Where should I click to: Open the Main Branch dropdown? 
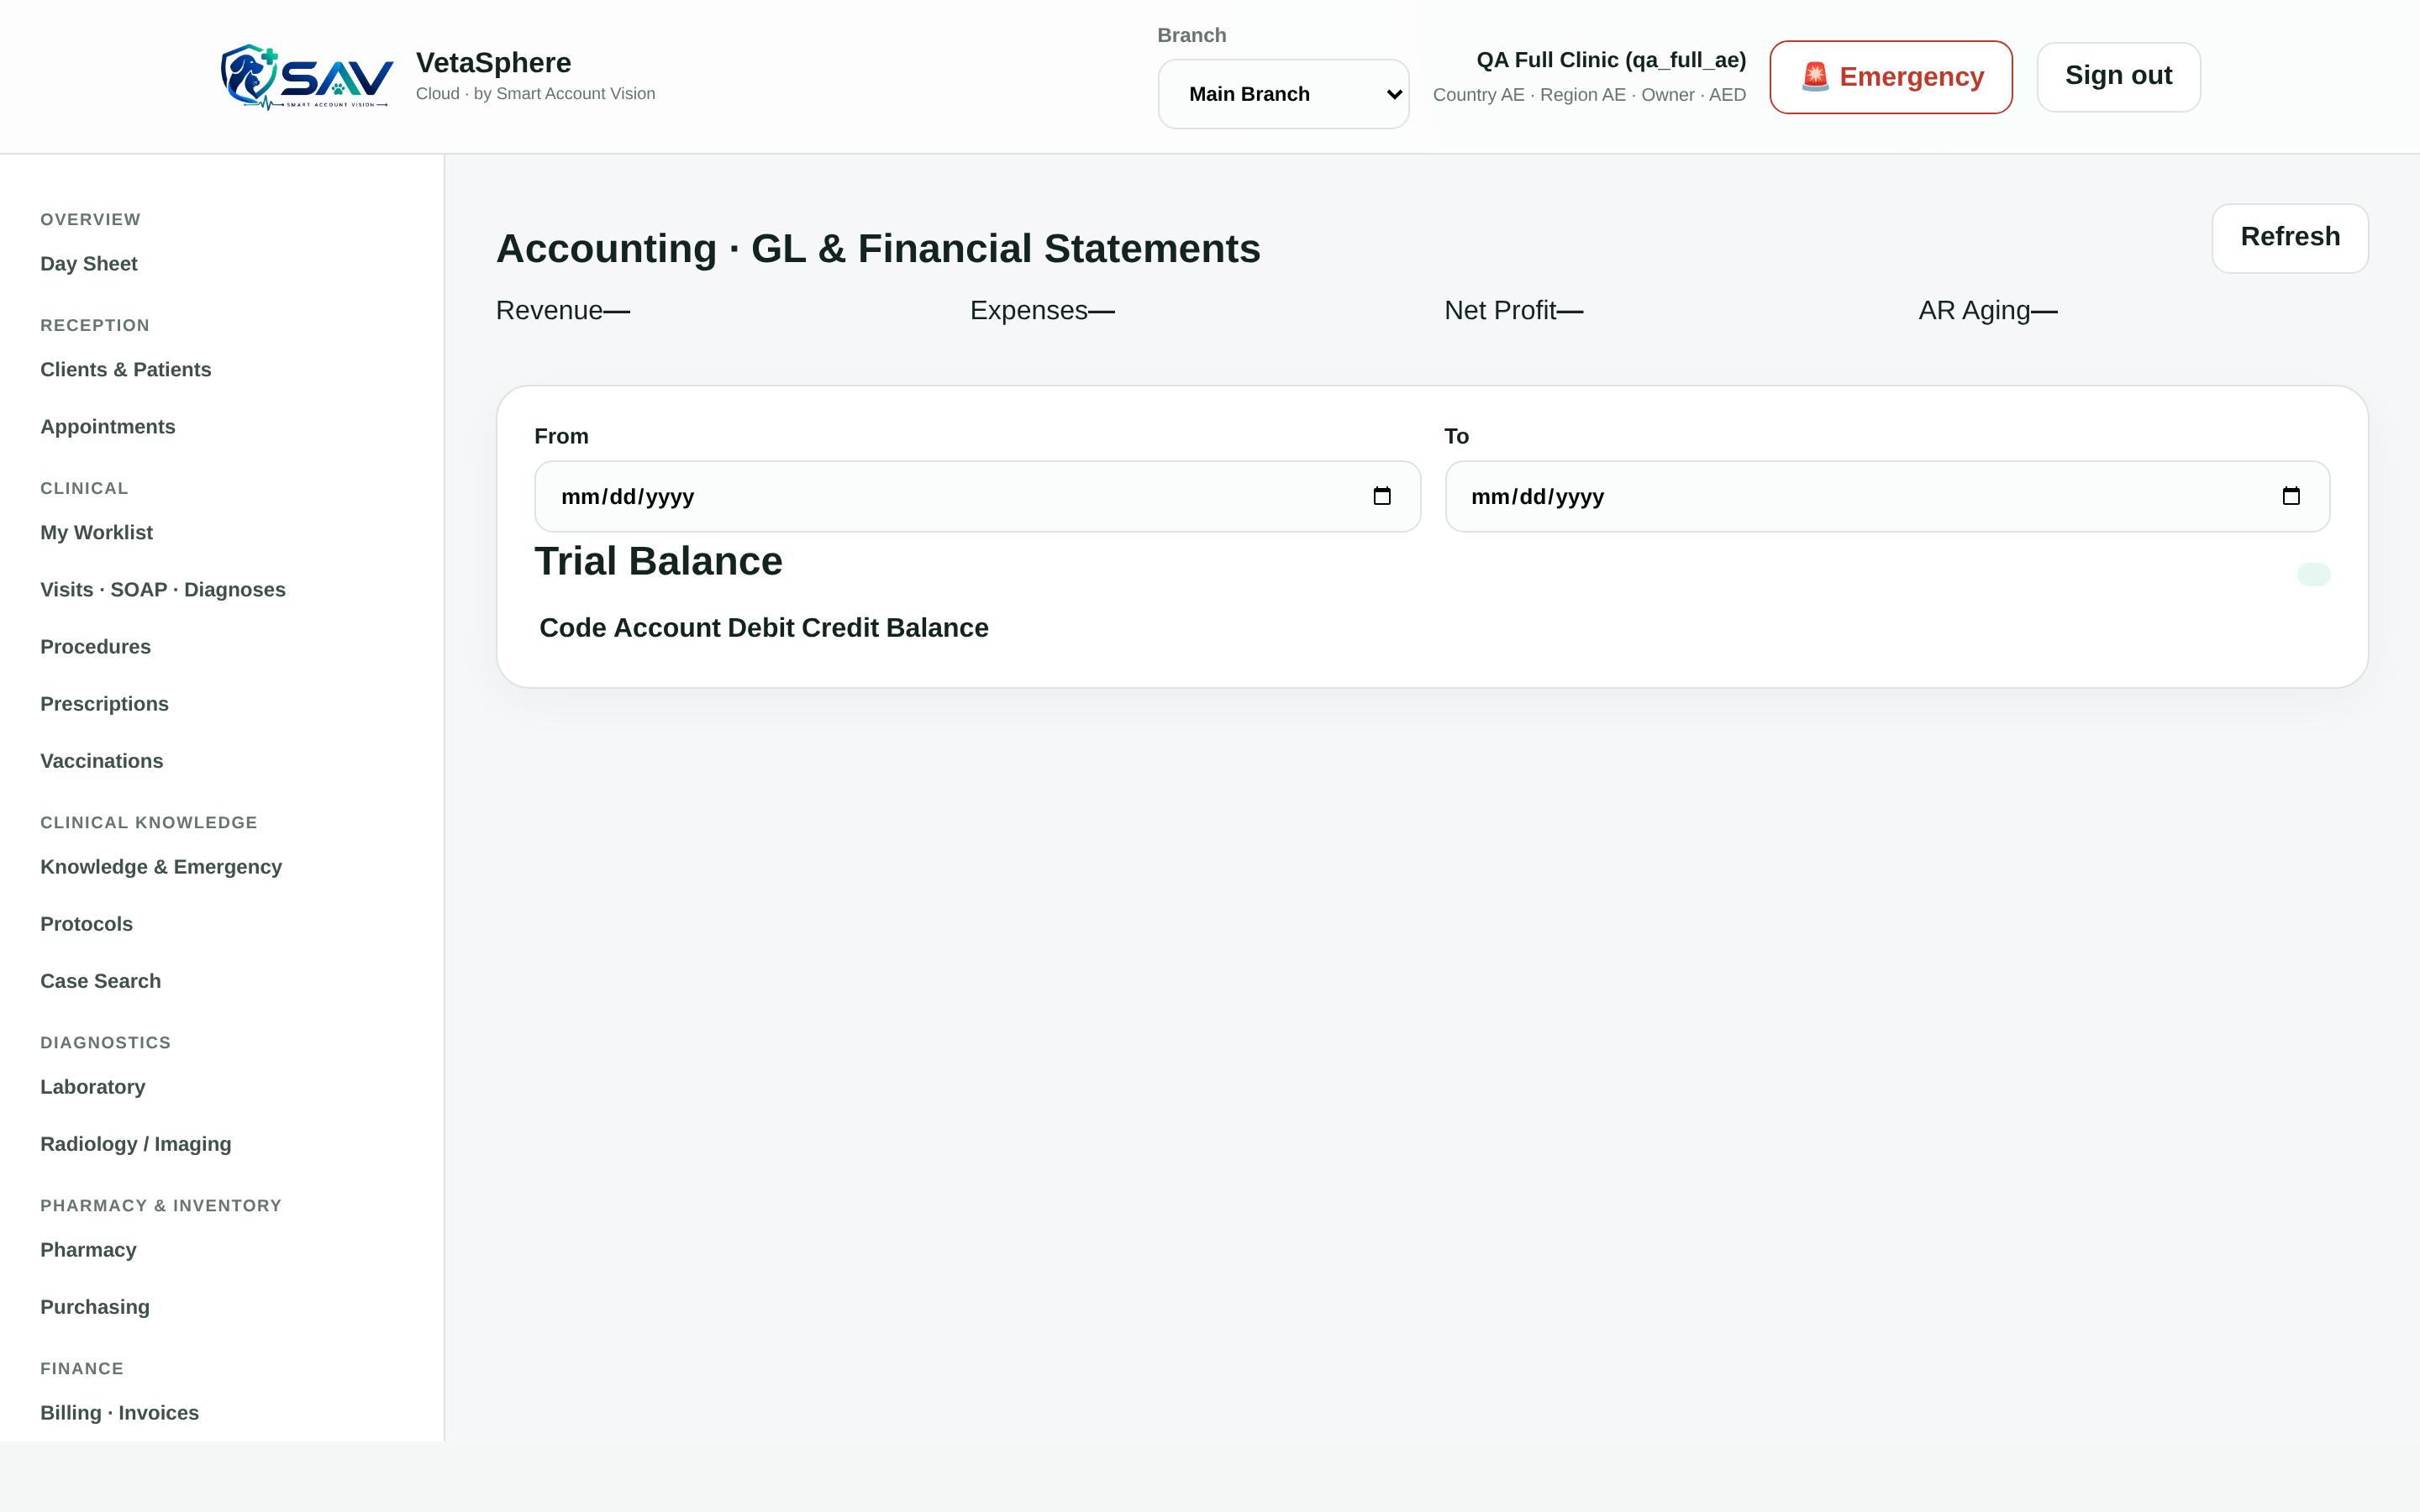click(x=1283, y=94)
